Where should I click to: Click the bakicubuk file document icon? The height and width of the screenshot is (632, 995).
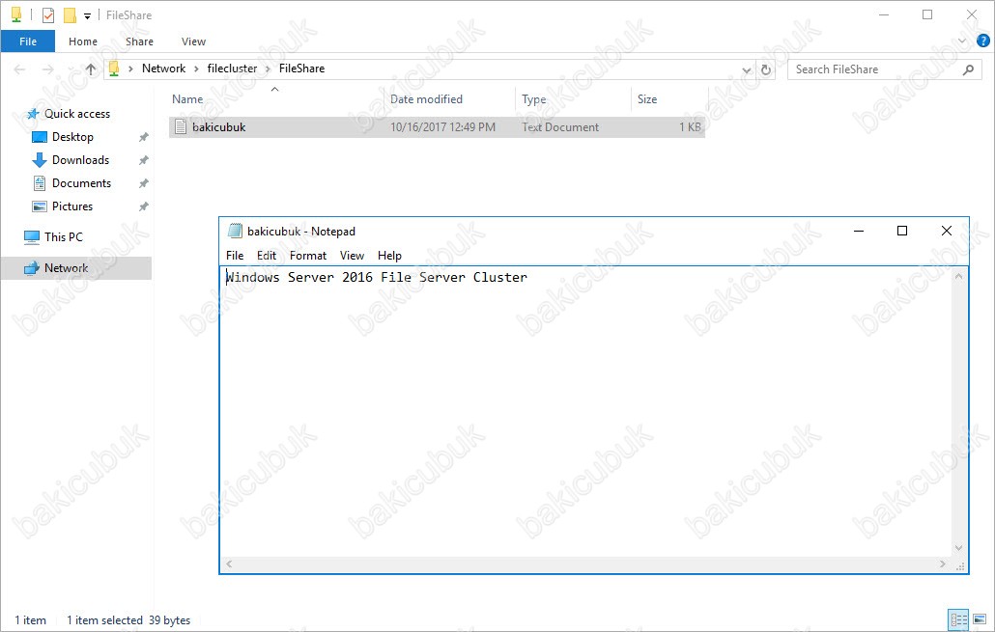coord(181,126)
